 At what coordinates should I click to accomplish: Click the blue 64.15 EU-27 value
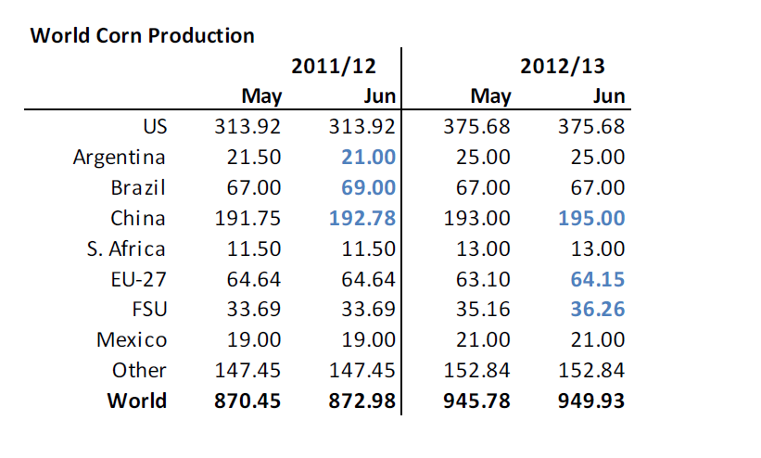[597, 279]
